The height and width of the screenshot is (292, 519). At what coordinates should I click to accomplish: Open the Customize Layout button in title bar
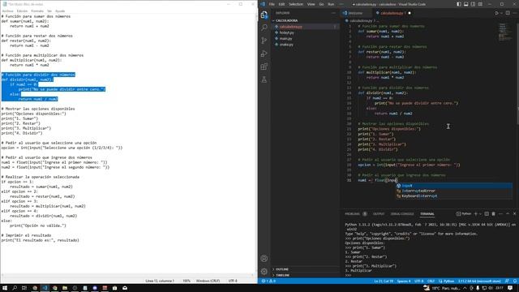point(480,4)
